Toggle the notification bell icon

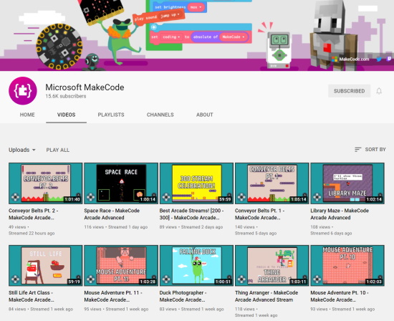tap(379, 91)
